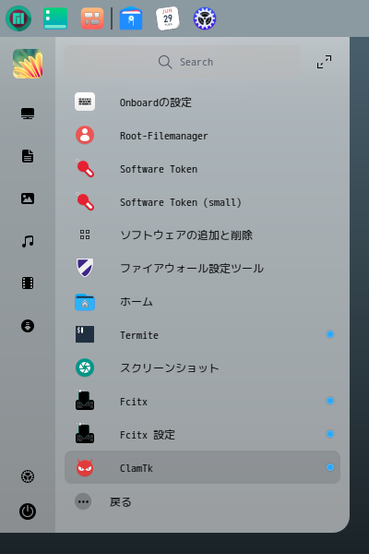Image resolution: width=369 pixels, height=554 pixels.
Task: Open the settings gear icon in the sidebar
Action: point(28,476)
